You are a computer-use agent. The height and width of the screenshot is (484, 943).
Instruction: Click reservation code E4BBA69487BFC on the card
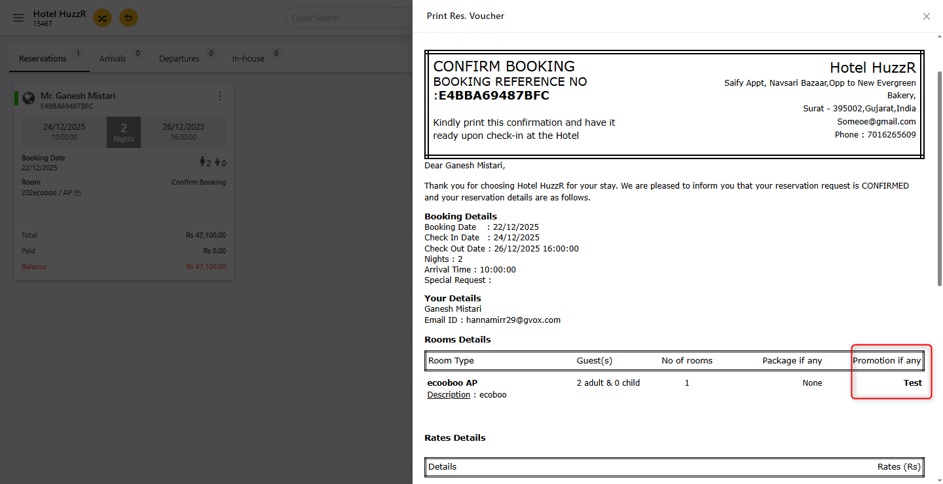(x=67, y=106)
